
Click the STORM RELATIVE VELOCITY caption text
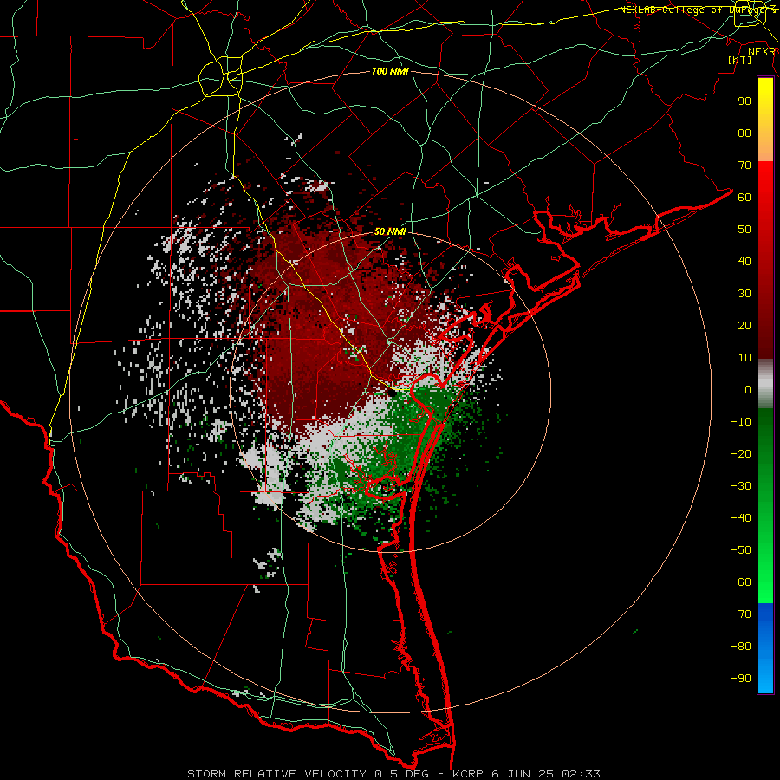coord(276,774)
